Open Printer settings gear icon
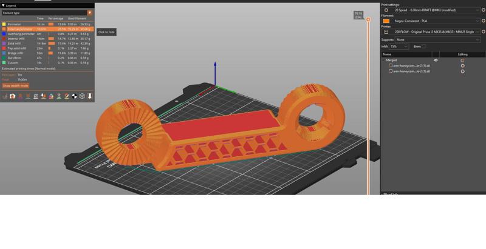 [x=483, y=32]
